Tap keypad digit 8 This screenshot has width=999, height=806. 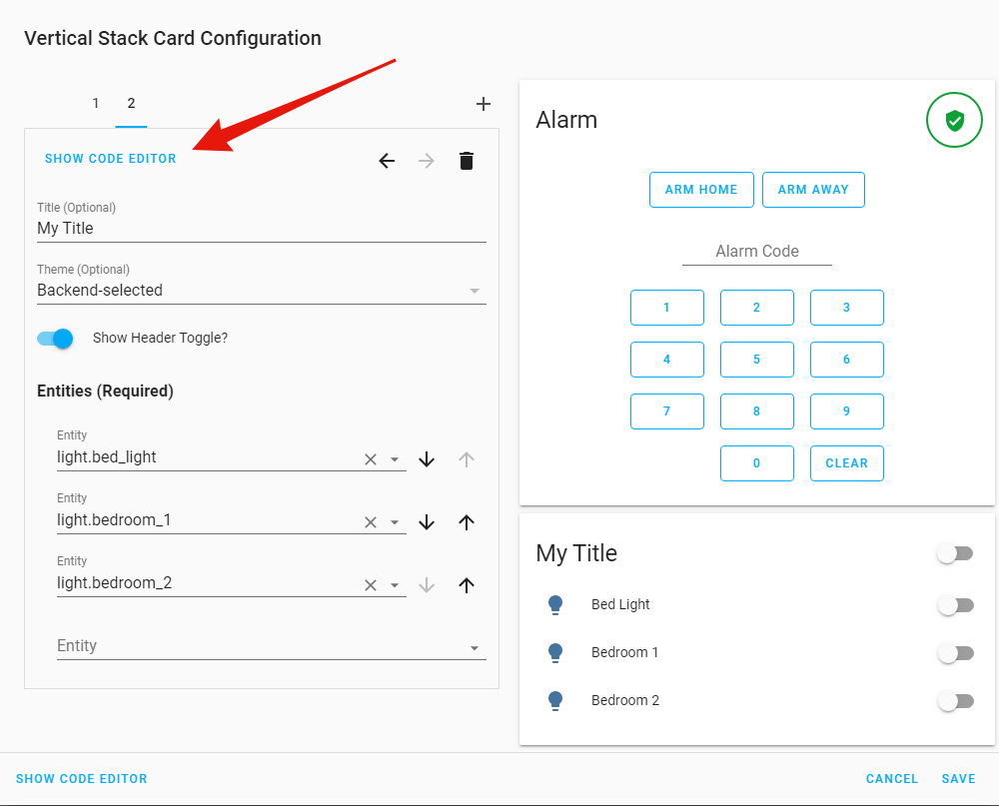coord(757,411)
